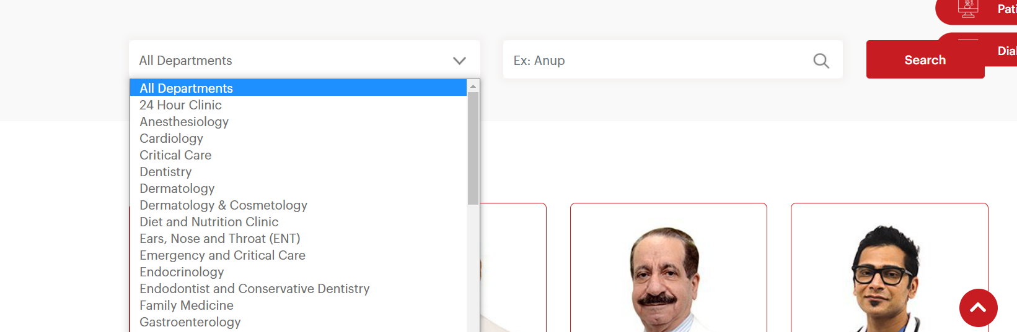Click the scrollbar up arrow in list

pos(473,86)
